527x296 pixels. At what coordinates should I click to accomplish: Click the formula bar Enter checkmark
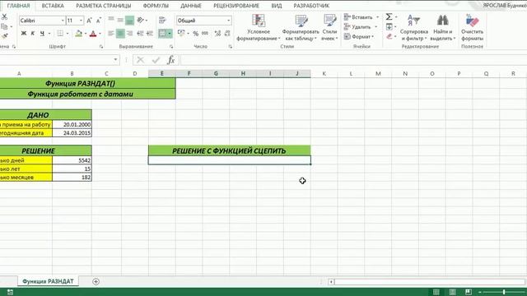(156, 60)
